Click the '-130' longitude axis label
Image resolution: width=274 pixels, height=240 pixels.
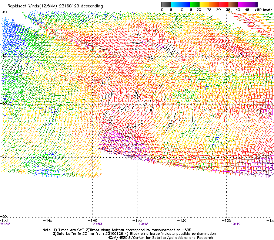point(182,220)
